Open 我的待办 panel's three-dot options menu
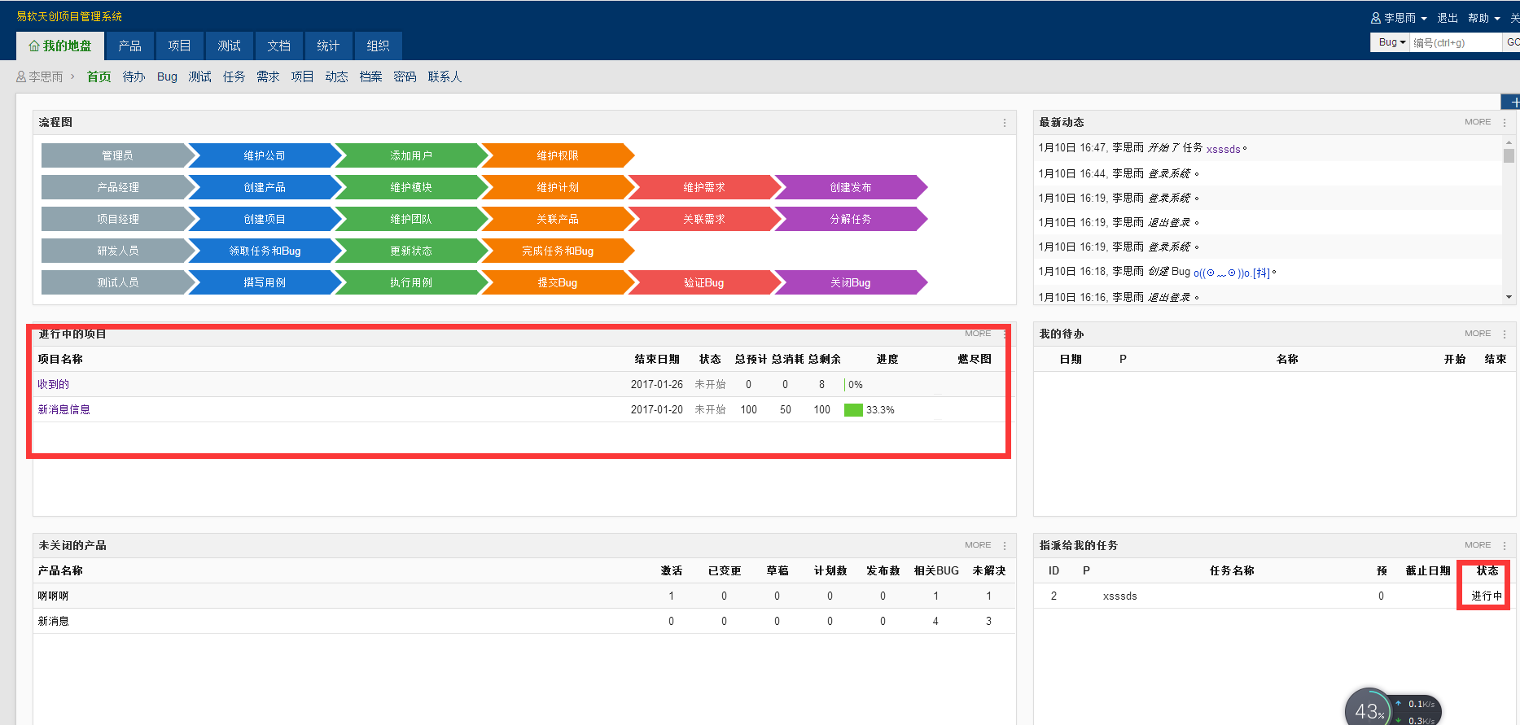This screenshot has height=725, width=1520. click(x=1504, y=334)
